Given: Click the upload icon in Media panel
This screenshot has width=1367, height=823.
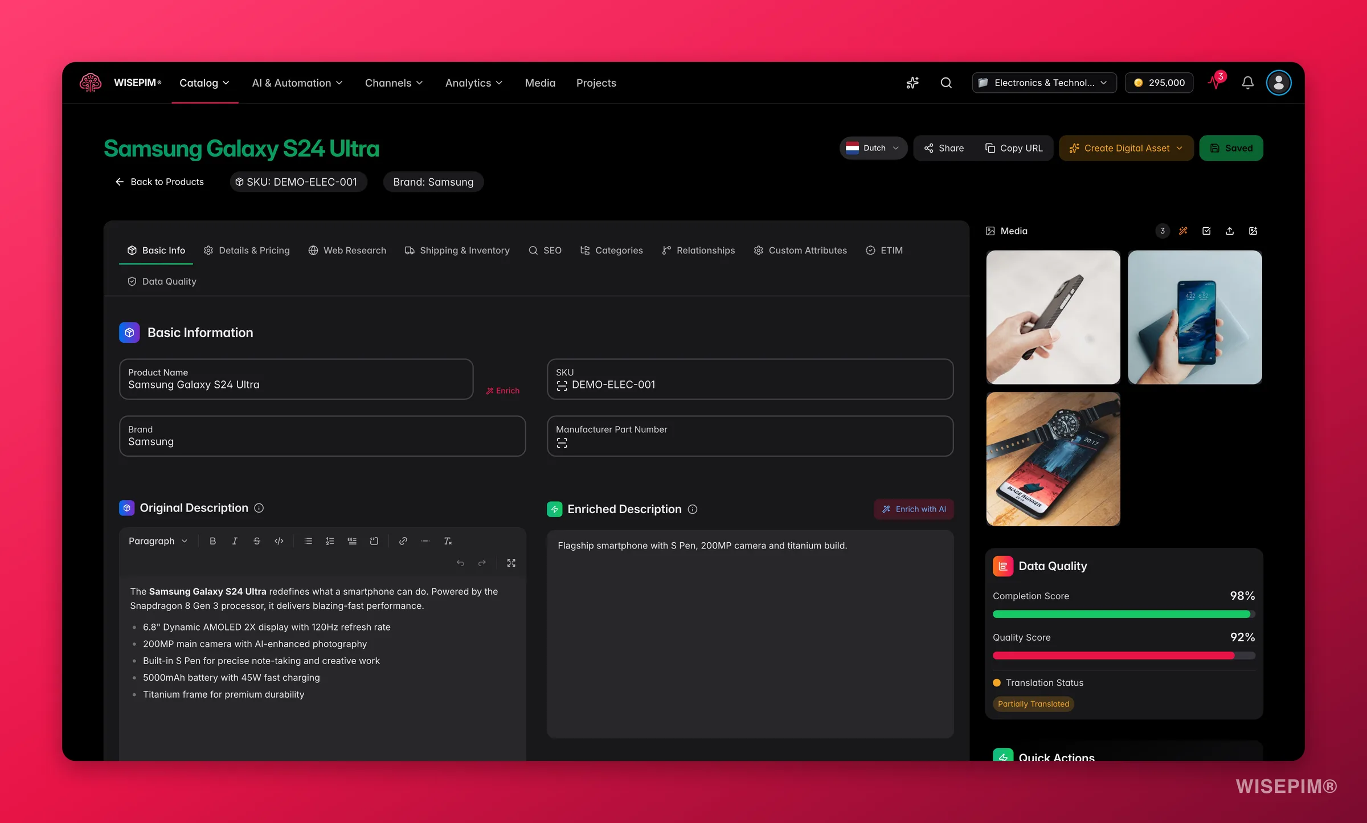Looking at the screenshot, I should pyautogui.click(x=1230, y=231).
